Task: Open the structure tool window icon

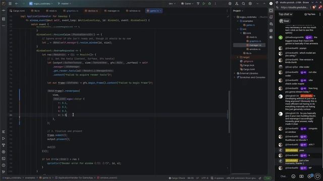Action: point(4,132)
